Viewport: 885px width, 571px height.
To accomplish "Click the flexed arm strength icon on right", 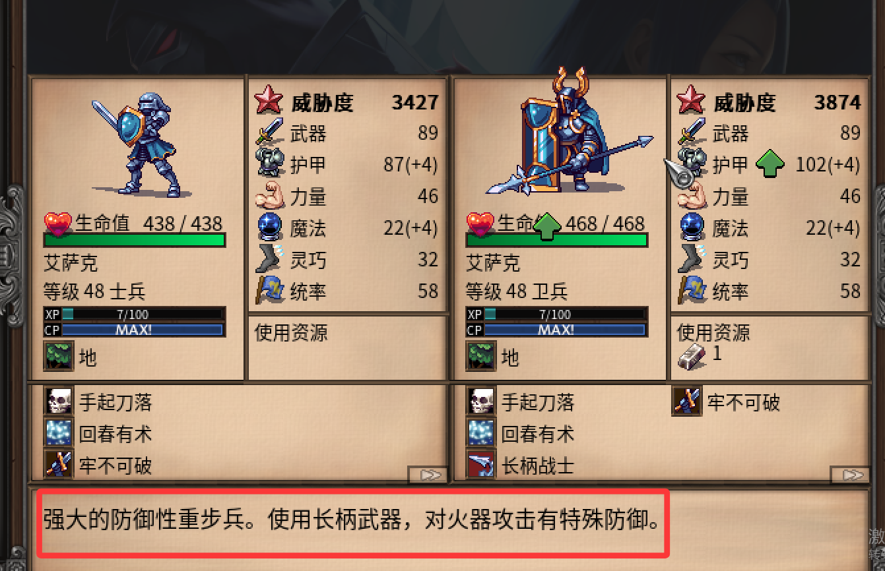I will click(692, 196).
